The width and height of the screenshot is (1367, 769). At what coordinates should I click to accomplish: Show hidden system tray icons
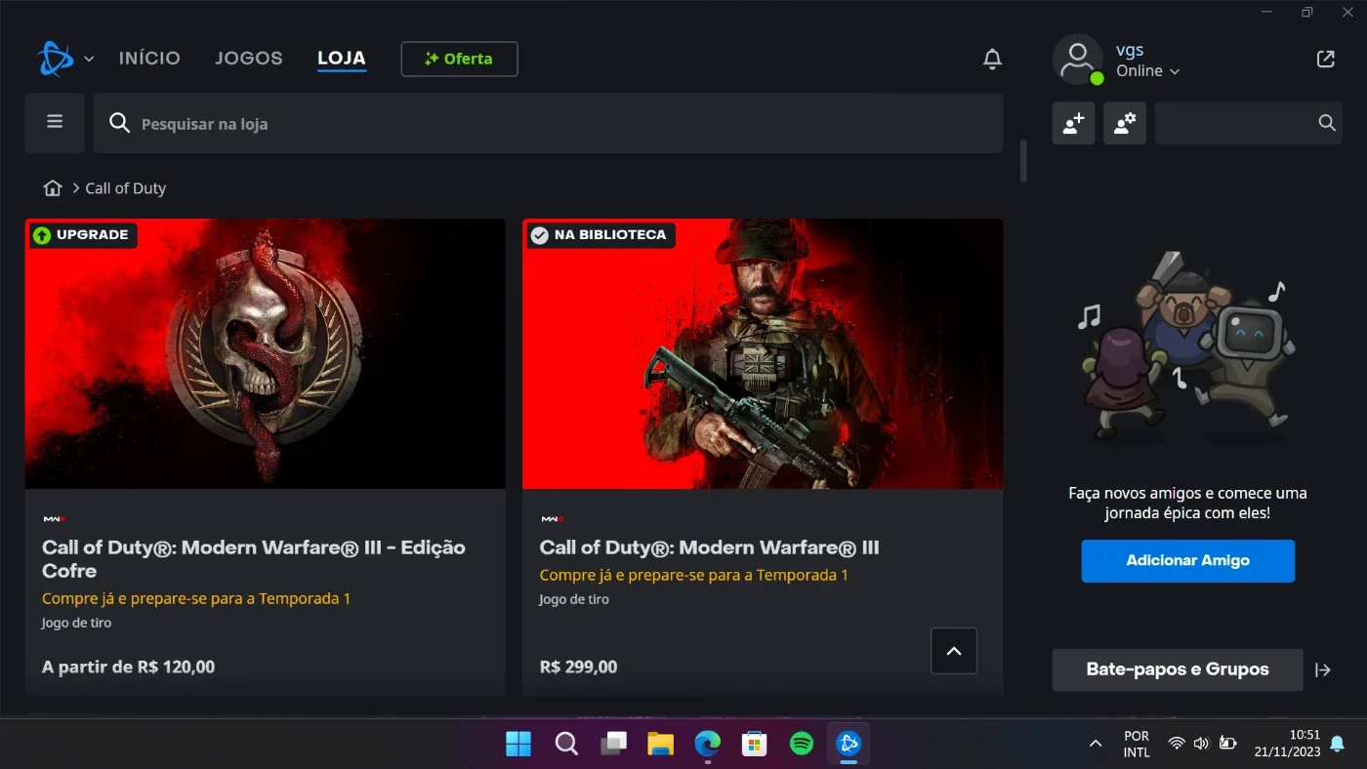coord(1095,745)
